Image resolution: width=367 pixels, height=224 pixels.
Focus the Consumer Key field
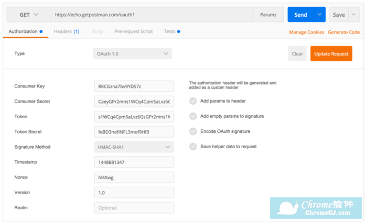tap(134, 86)
